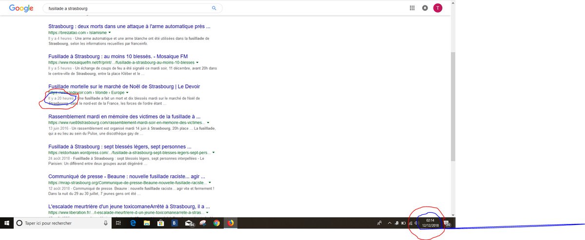585x240 pixels.
Task: Click the page vertical scrollbar thumb
Action: point(453,107)
